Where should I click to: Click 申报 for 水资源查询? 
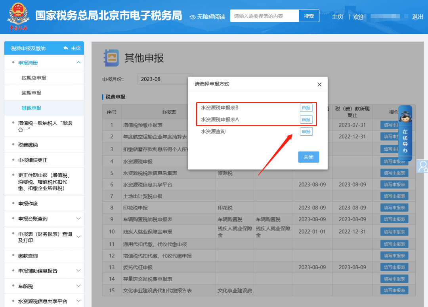(x=306, y=132)
